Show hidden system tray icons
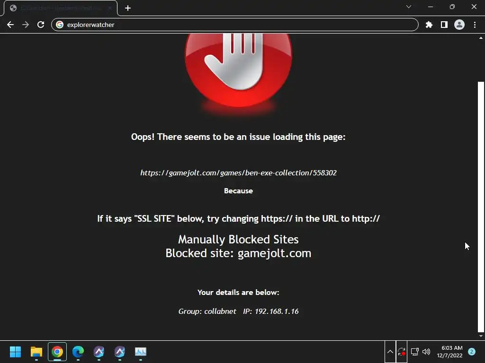Image resolution: width=485 pixels, height=363 pixels. click(x=390, y=352)
